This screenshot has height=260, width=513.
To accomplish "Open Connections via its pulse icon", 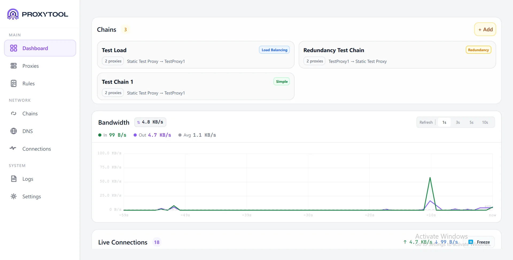I will tap(13, 148).
